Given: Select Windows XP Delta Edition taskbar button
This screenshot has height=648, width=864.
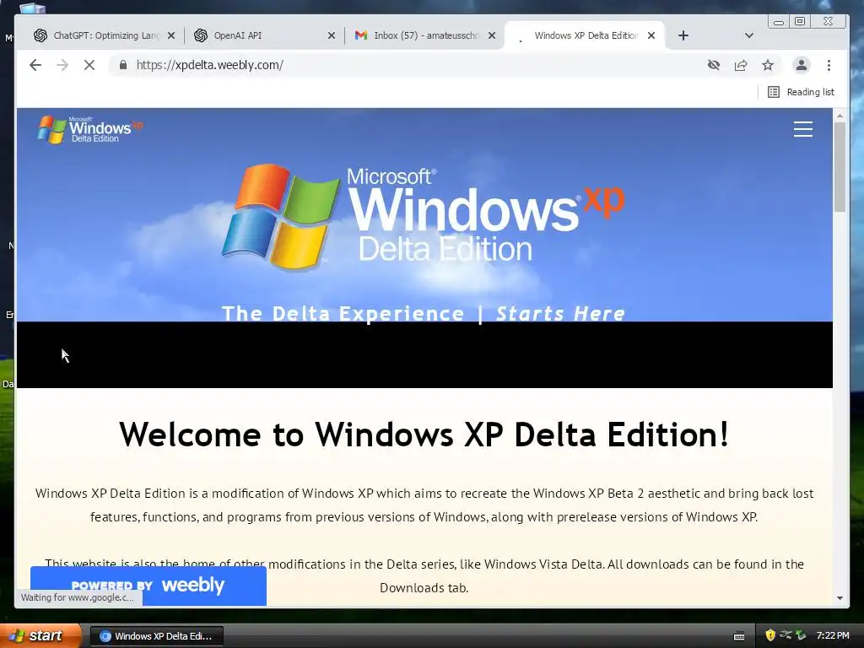Looking at the screenshot, I should tap(156, 636).
